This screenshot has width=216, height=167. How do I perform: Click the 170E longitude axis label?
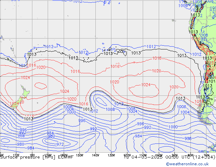[16, 155]
